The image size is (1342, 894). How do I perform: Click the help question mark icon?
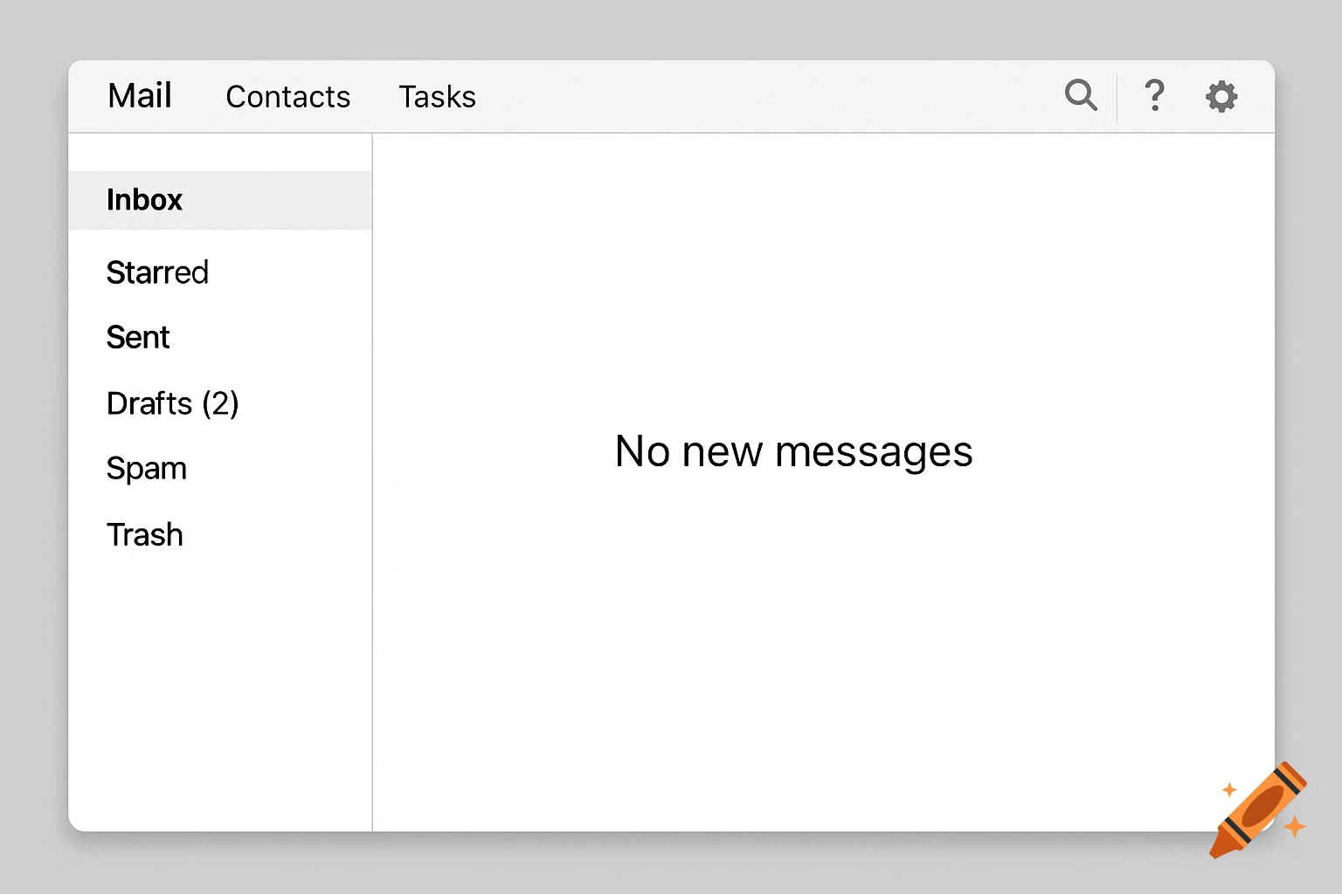pyautogui.click(x=1154, y=96)
